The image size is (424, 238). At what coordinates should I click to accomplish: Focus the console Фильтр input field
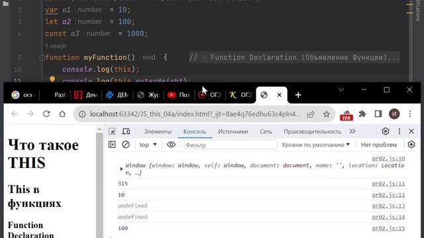231,145
